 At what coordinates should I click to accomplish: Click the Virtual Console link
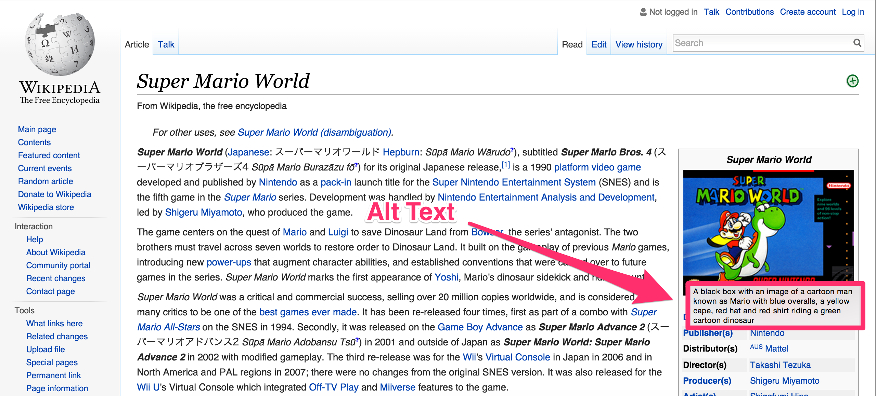(x=518, y=357)
